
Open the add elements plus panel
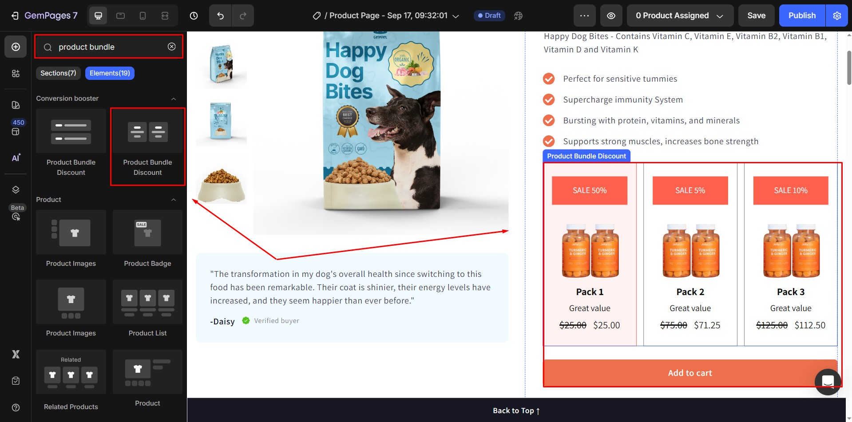tap(16, 47)
